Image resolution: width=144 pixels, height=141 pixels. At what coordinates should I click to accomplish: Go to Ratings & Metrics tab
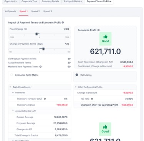click(73, 2)
